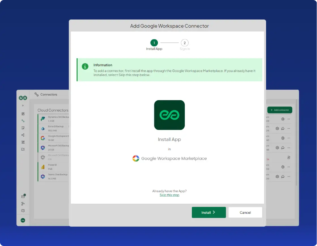Open settings gear for the Dynamics 365 Backup row
This screenshot has height=246, width=317.
pos(283,119)
